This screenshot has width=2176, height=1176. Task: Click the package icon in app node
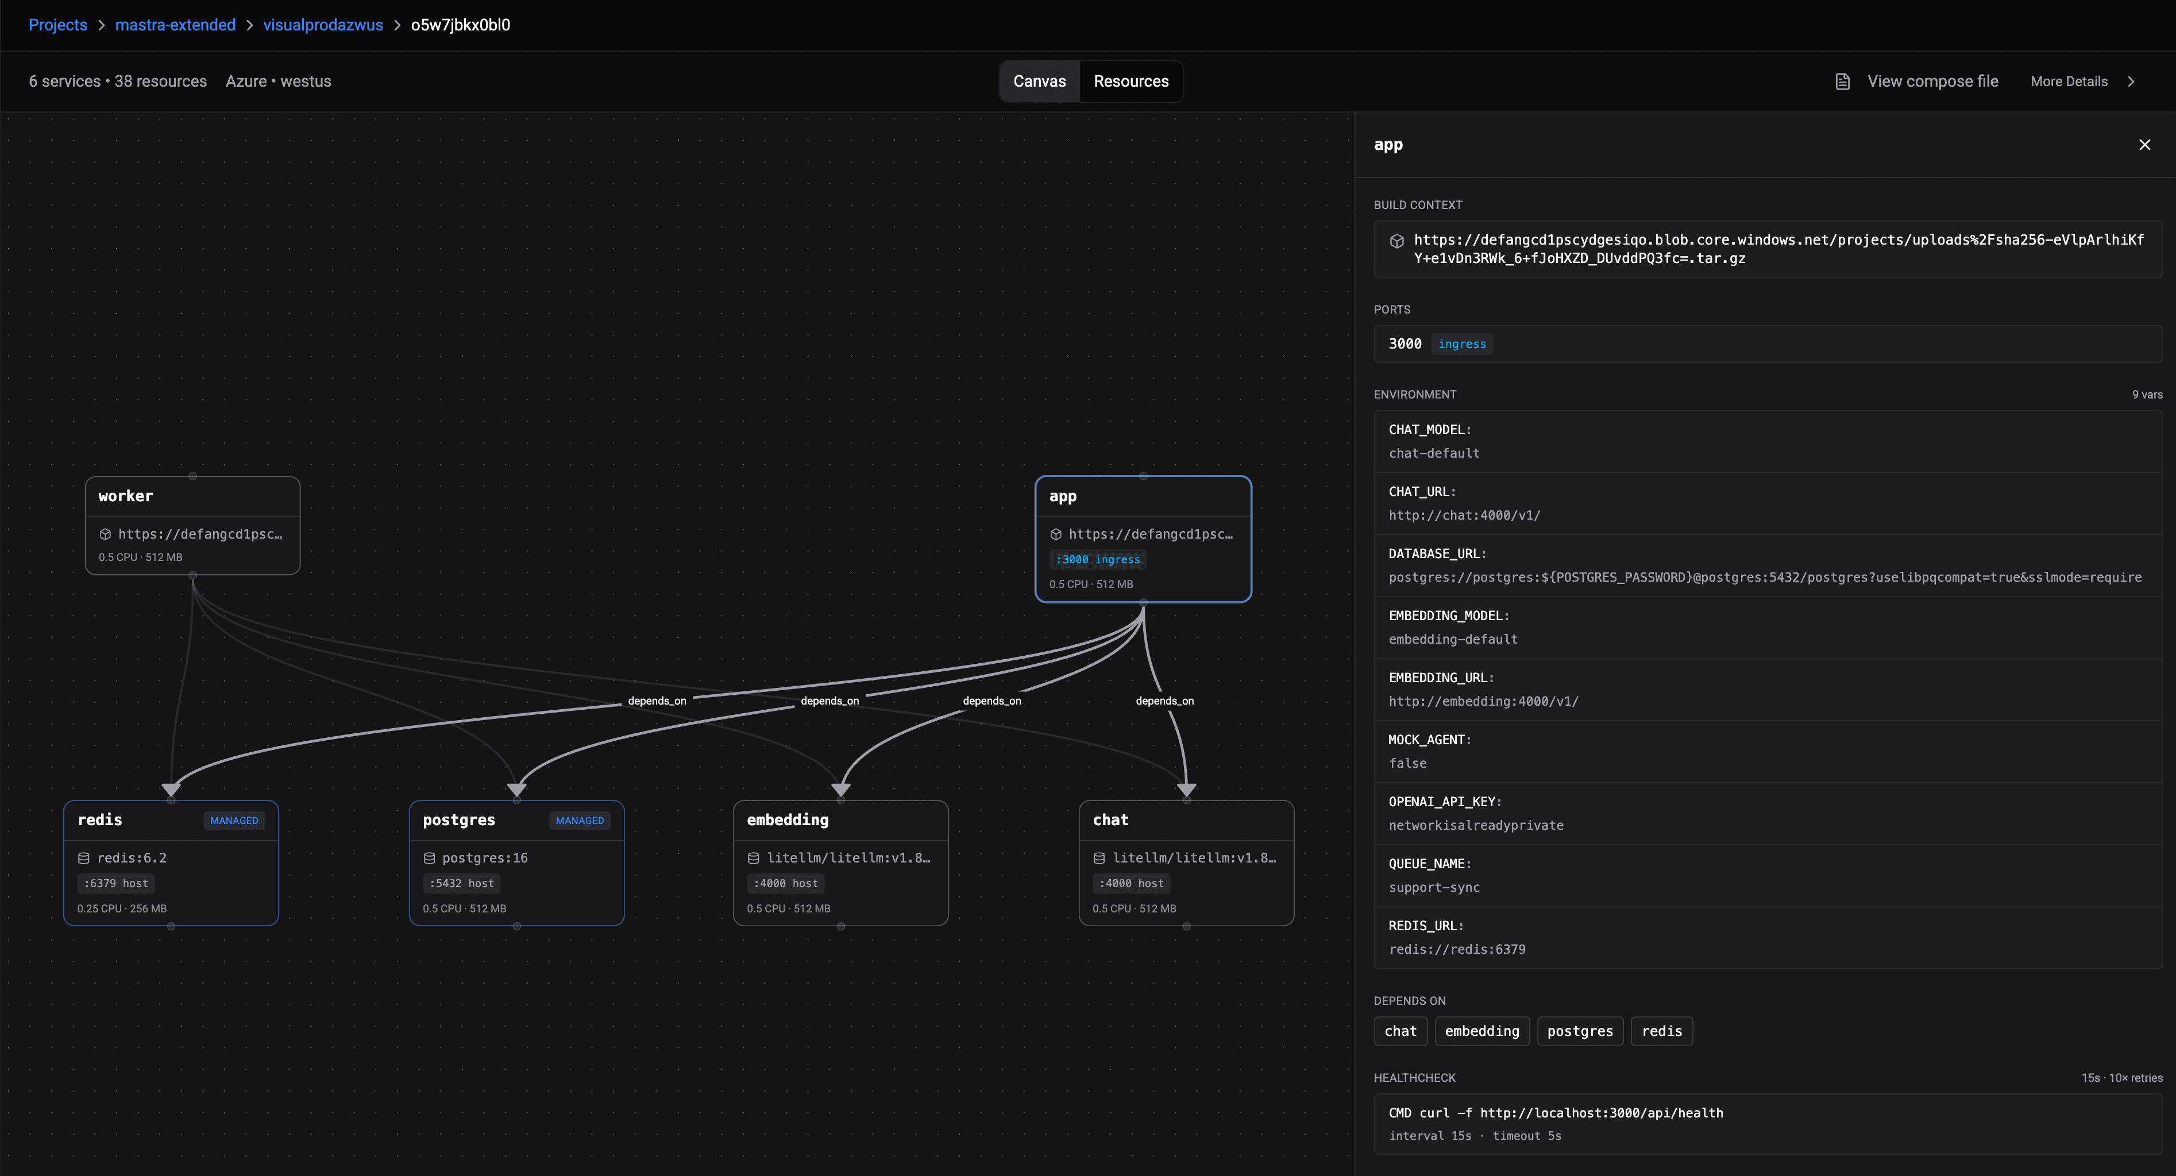(1056, 535)
